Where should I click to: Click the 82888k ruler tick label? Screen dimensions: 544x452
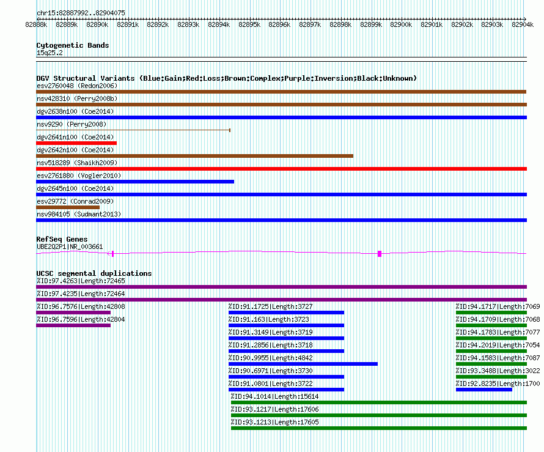coord(36,24)
